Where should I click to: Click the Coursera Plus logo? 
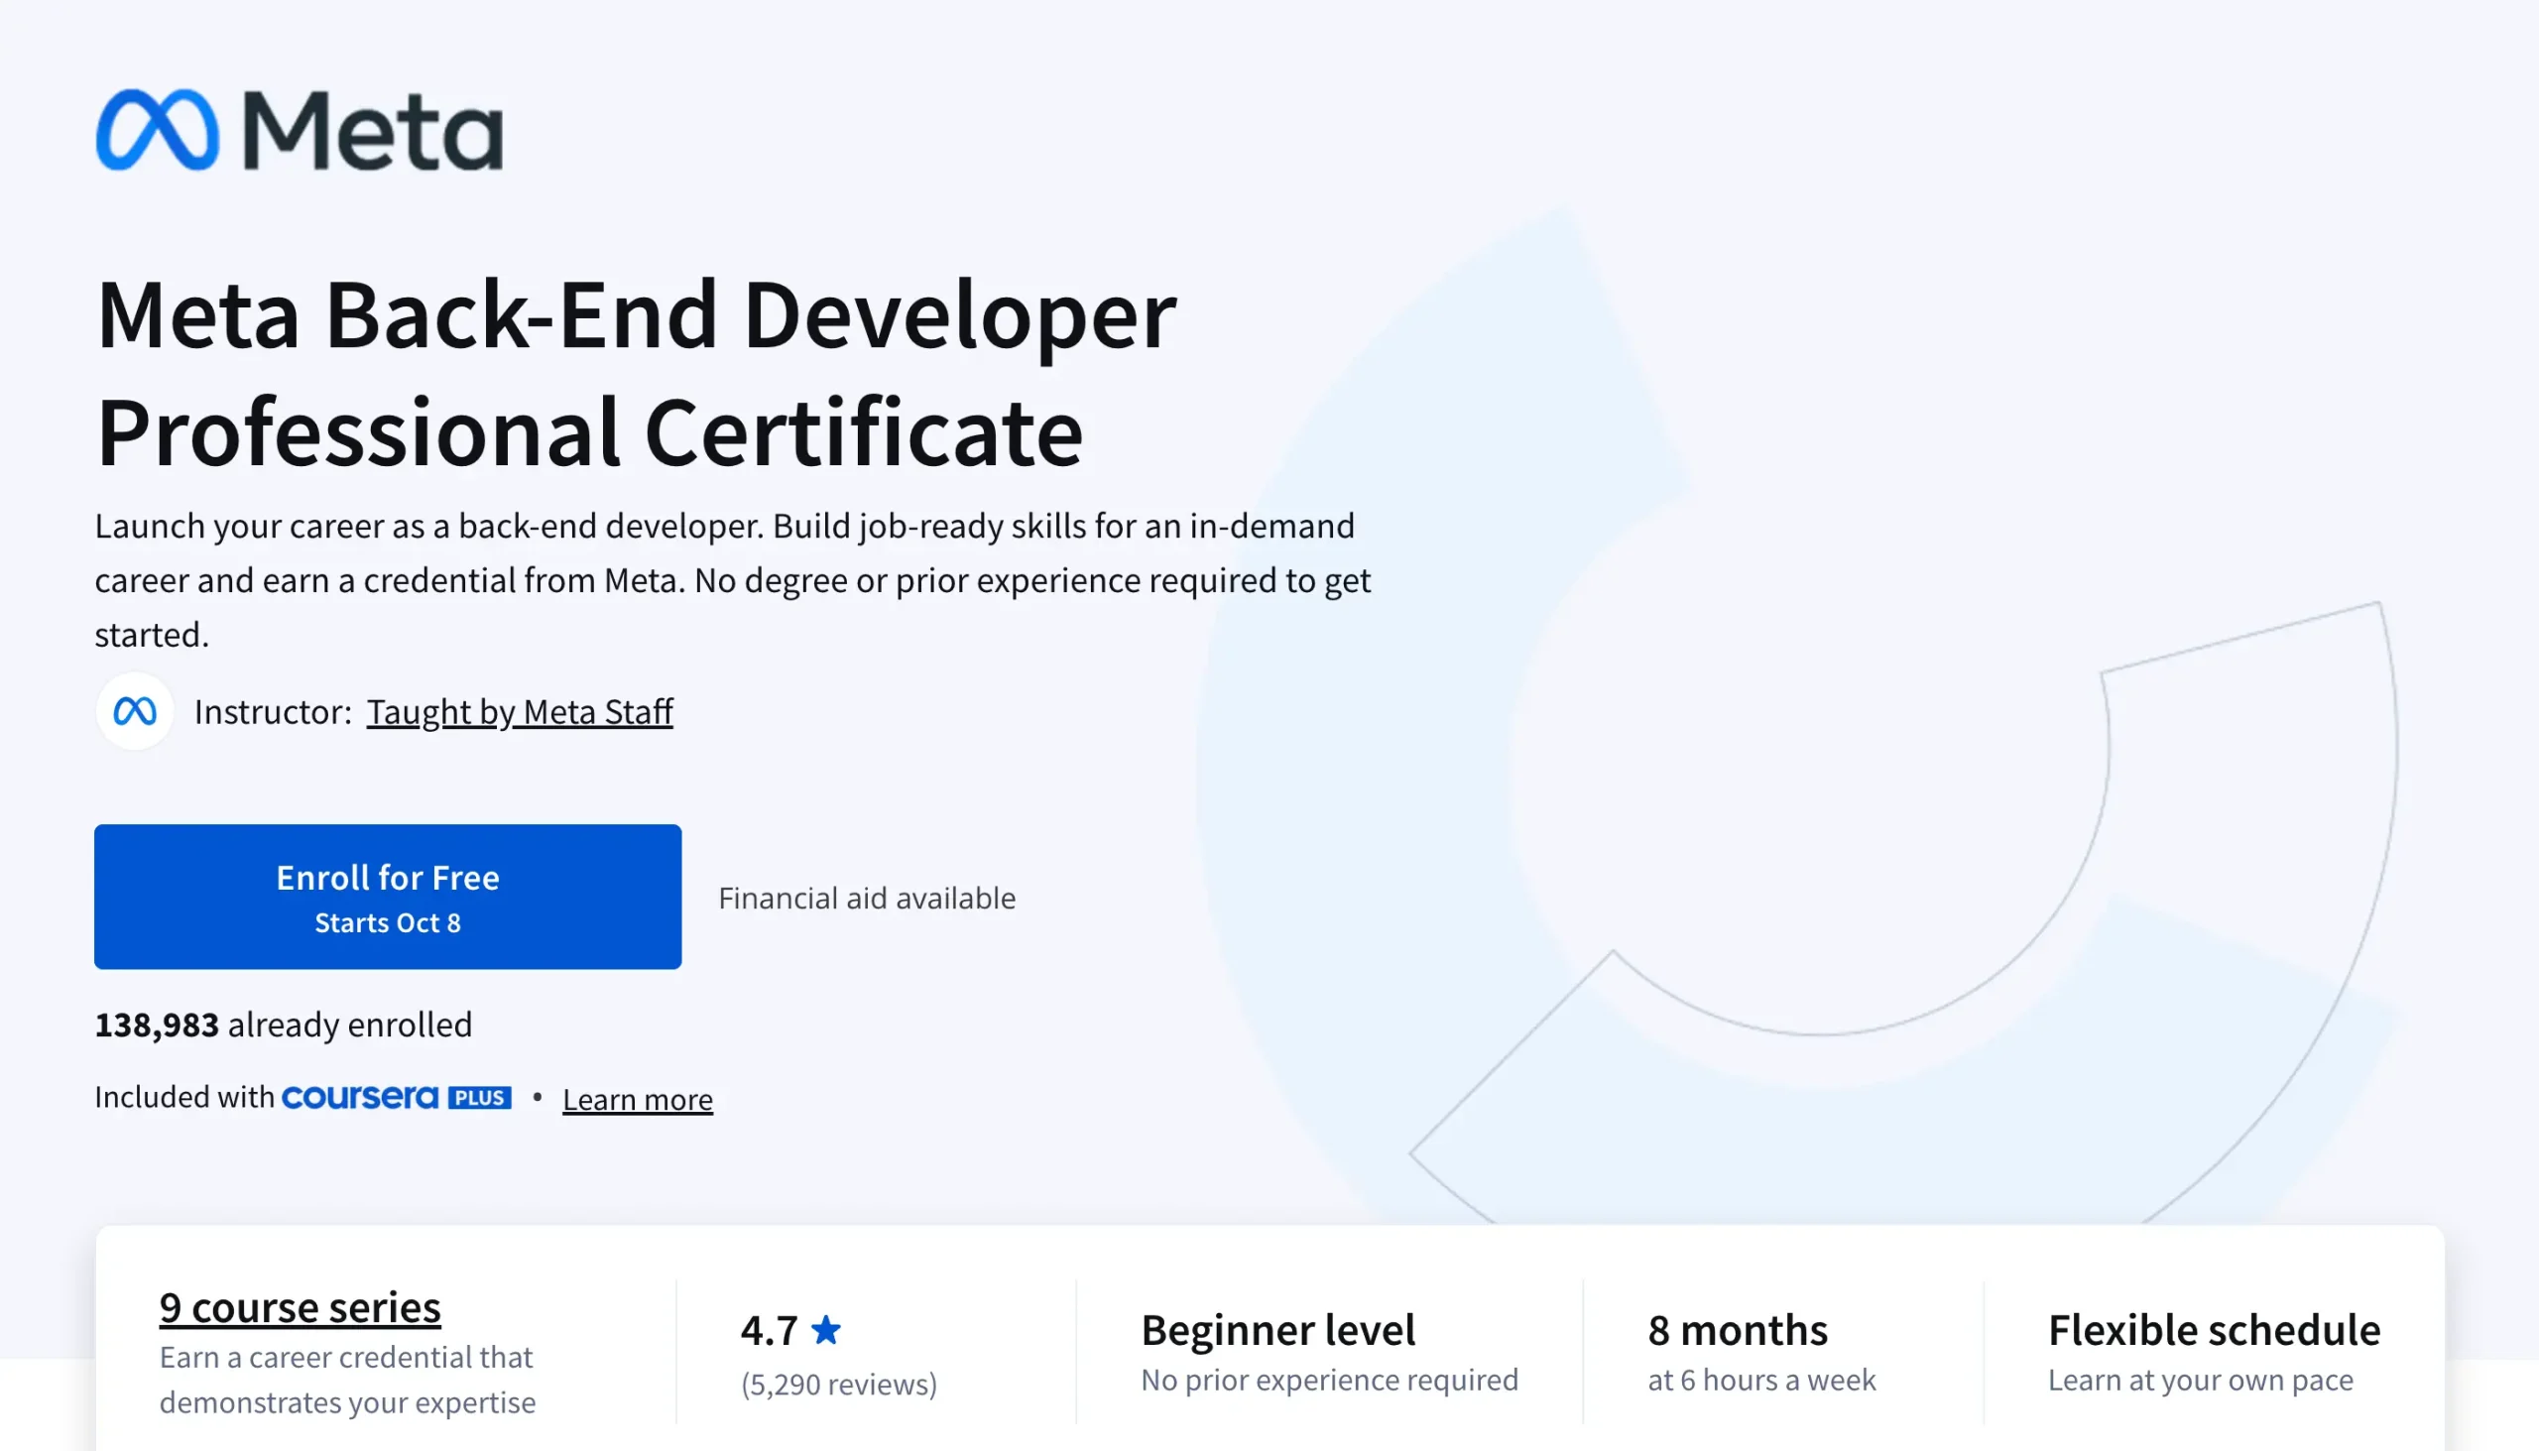point(360,1097)
